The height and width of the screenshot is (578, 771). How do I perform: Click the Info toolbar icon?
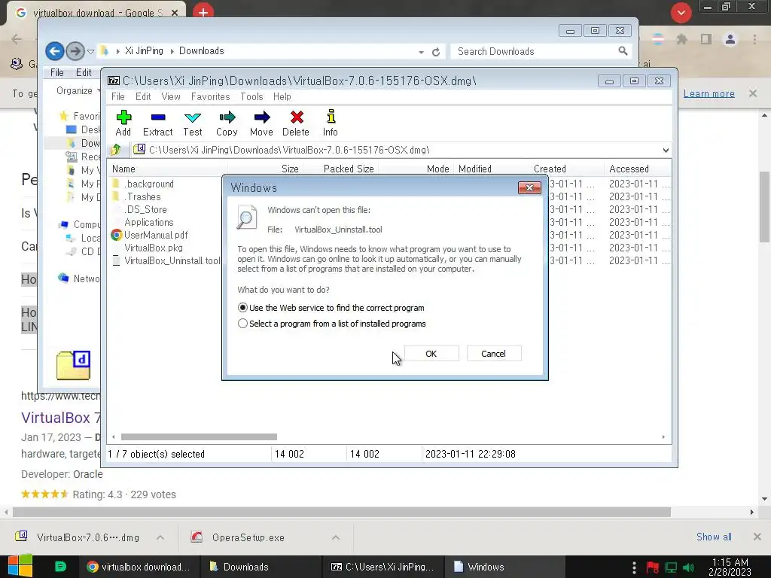click(331, 117)
